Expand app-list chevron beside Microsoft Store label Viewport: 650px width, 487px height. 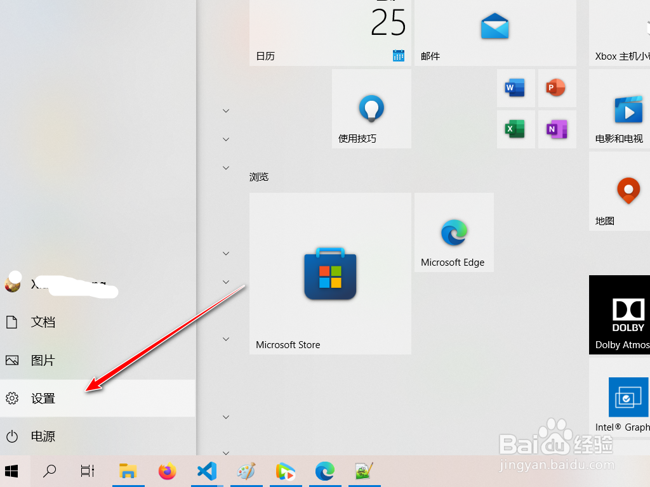coord(226,339)
